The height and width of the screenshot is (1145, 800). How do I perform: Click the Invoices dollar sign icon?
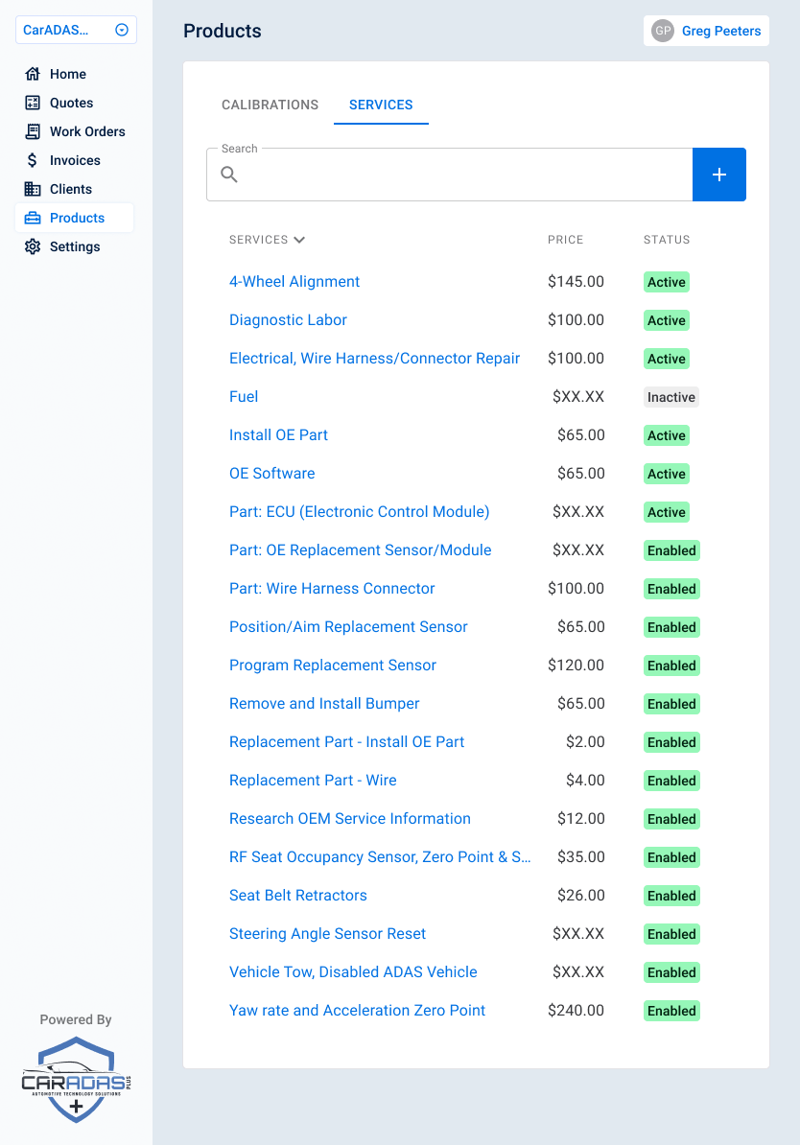tap(33, 160)
